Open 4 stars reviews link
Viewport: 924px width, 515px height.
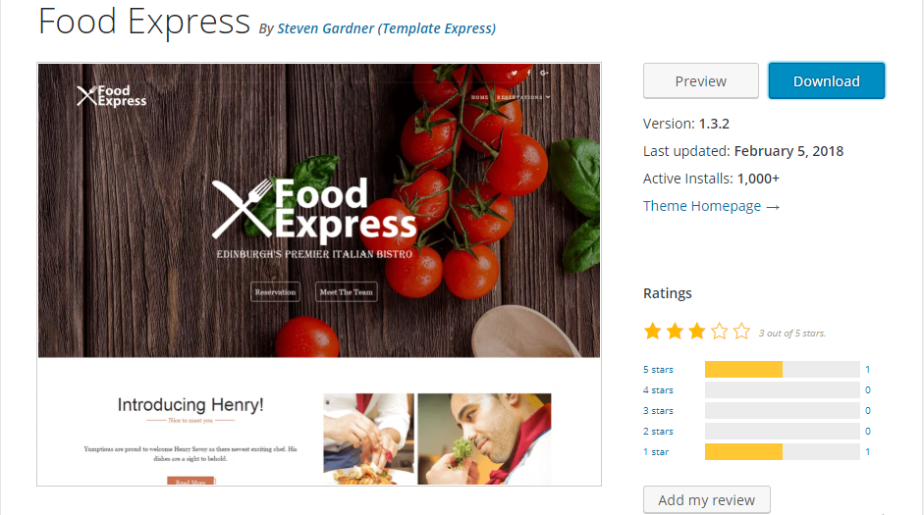(x=658, y=390)
